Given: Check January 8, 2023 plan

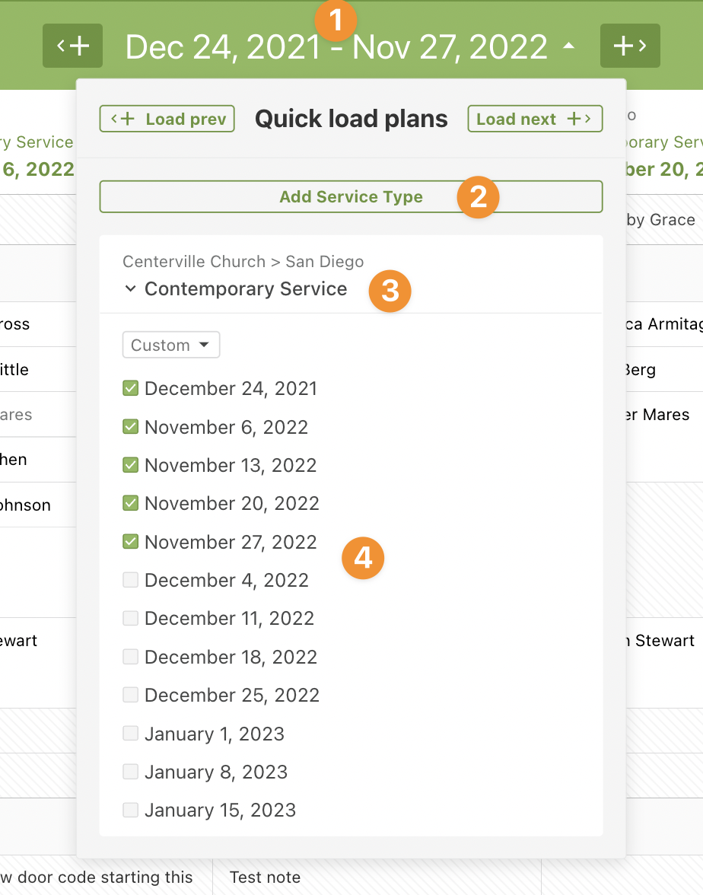Looking at the screenshot, I should click(x=131, y=772).
